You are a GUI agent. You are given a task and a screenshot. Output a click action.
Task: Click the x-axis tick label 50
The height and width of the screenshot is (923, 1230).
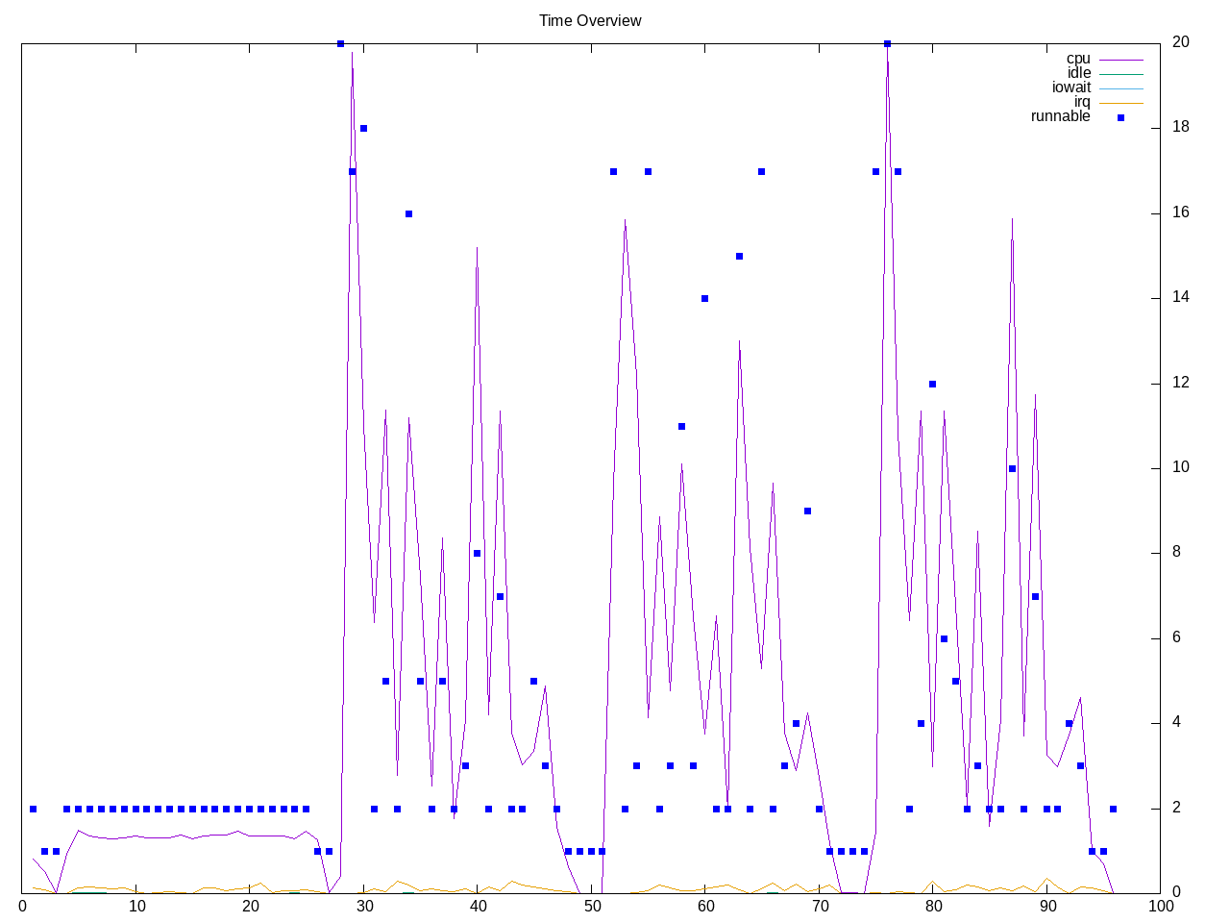(591, 907)
